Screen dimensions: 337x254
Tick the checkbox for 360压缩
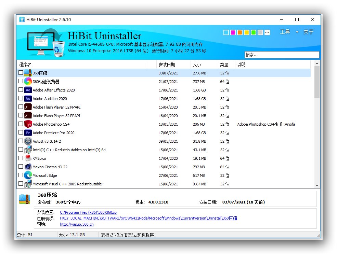click(21, 73)
